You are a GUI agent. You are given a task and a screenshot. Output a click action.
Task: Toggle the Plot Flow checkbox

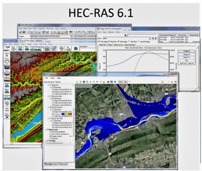[109, 41]
